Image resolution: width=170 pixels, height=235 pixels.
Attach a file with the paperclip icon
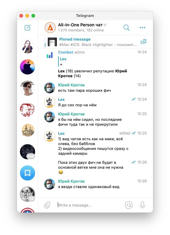tap(47, 205)
